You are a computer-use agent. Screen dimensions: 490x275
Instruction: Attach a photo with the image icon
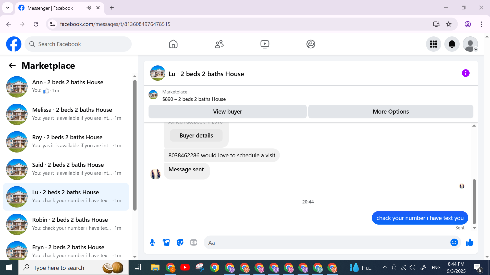click(x=166, y=243)
